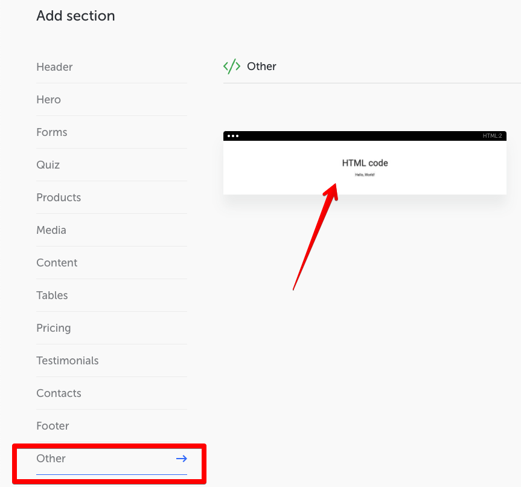Select Contacts in the sidebar
Screen dimensions: 521x487
pyautogui.click(x=59, y=393)
